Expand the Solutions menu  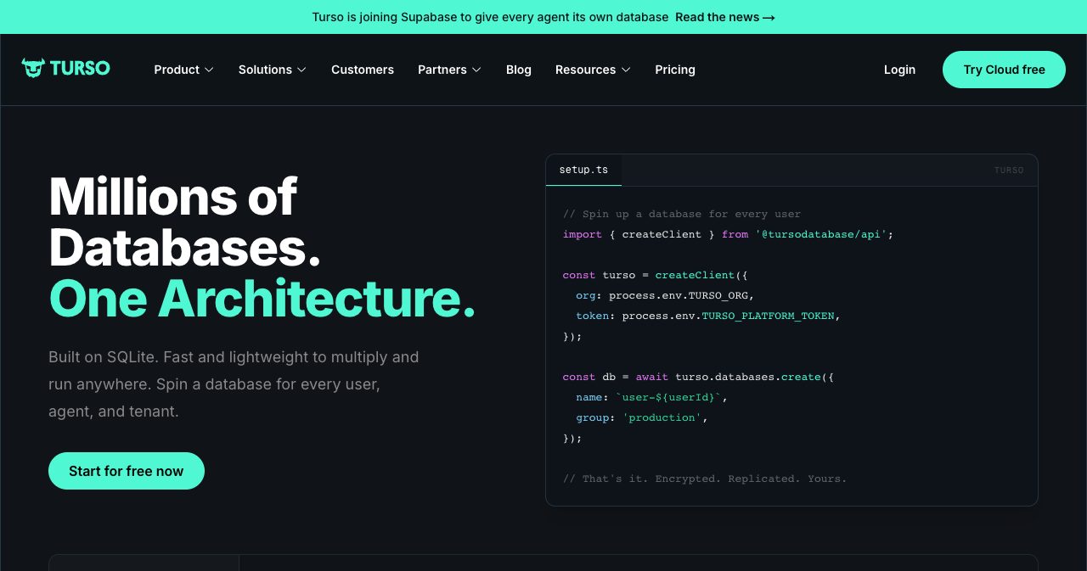[x=272, y=70]
